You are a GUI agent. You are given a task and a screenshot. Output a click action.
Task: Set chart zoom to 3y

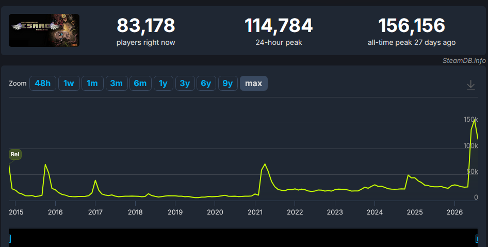point(185,84)
